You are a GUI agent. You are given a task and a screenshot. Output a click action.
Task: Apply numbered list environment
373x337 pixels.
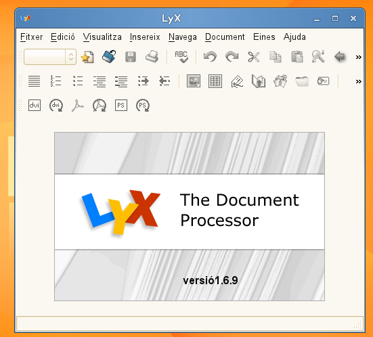56,81
